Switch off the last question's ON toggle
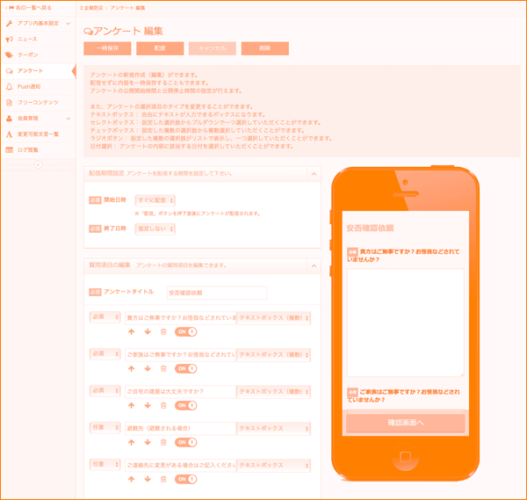527x500 pixels. point(185,479)
